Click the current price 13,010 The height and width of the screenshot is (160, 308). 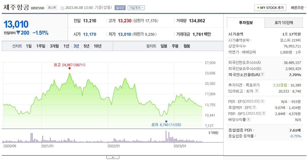click(x=16, y=24)
